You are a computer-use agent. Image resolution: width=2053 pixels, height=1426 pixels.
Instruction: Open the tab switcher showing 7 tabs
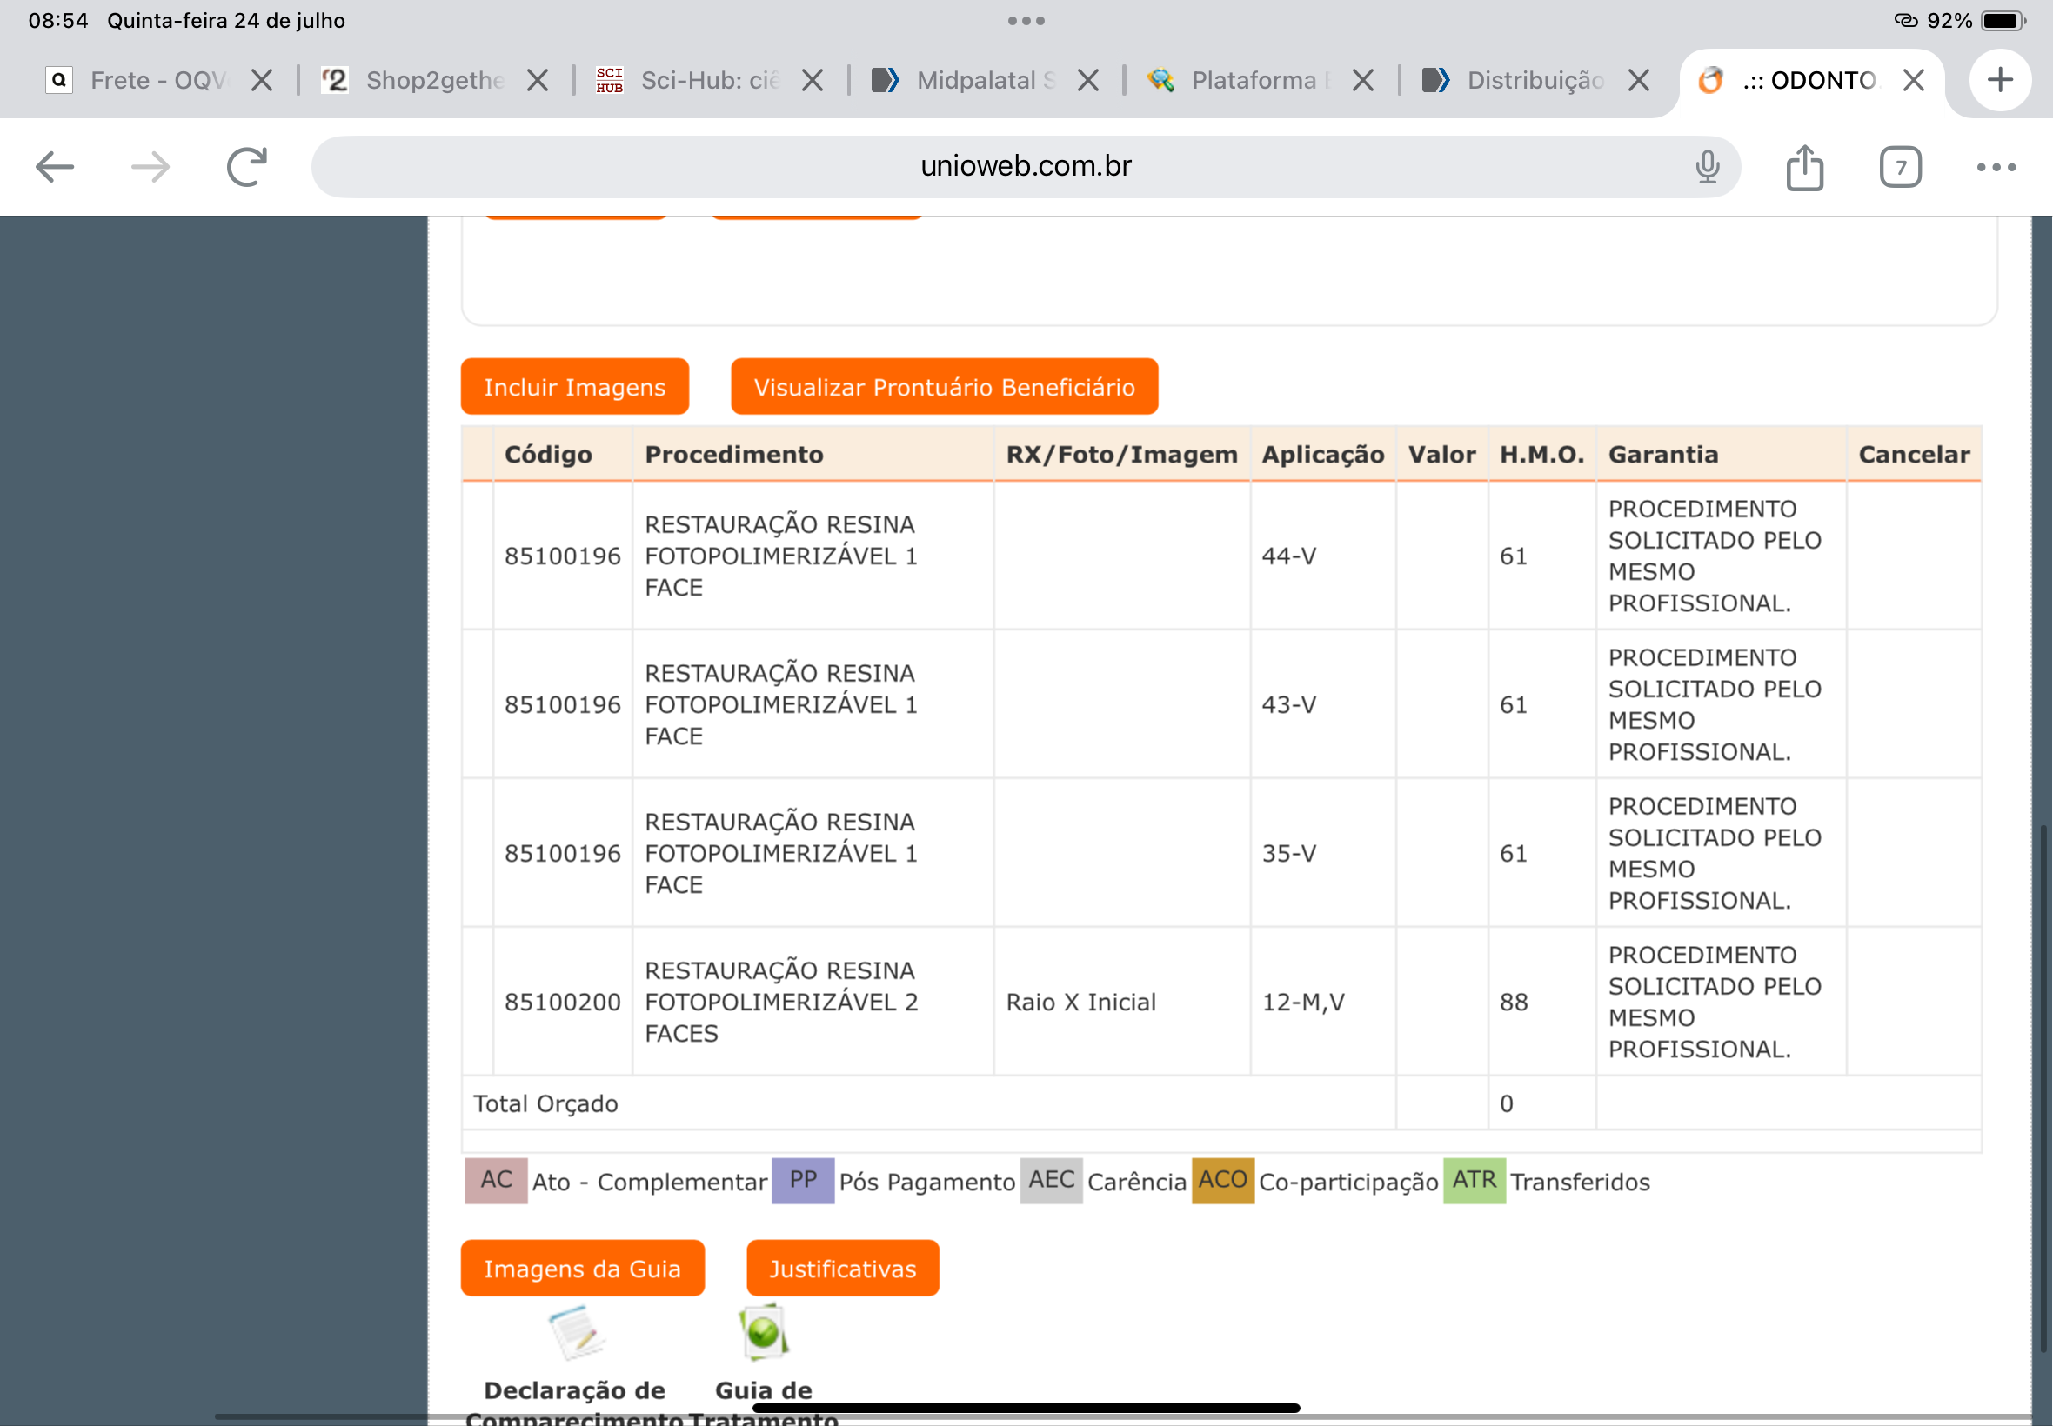[x=1900, y=167]
